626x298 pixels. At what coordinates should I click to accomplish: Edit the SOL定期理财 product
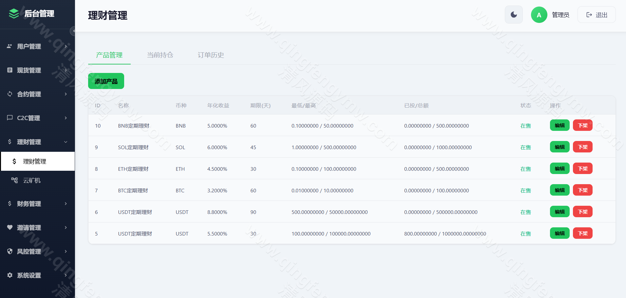560,147
